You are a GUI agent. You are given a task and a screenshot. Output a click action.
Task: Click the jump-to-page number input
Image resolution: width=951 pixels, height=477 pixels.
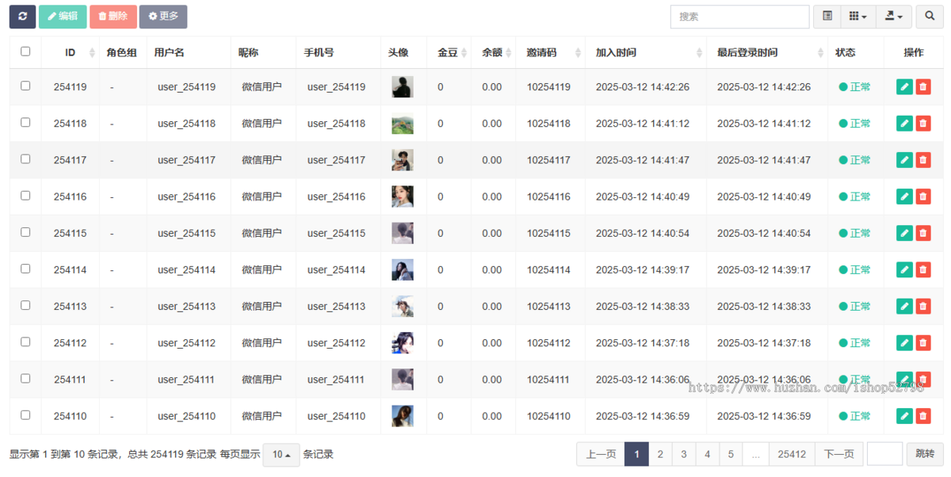coord(884,454)
